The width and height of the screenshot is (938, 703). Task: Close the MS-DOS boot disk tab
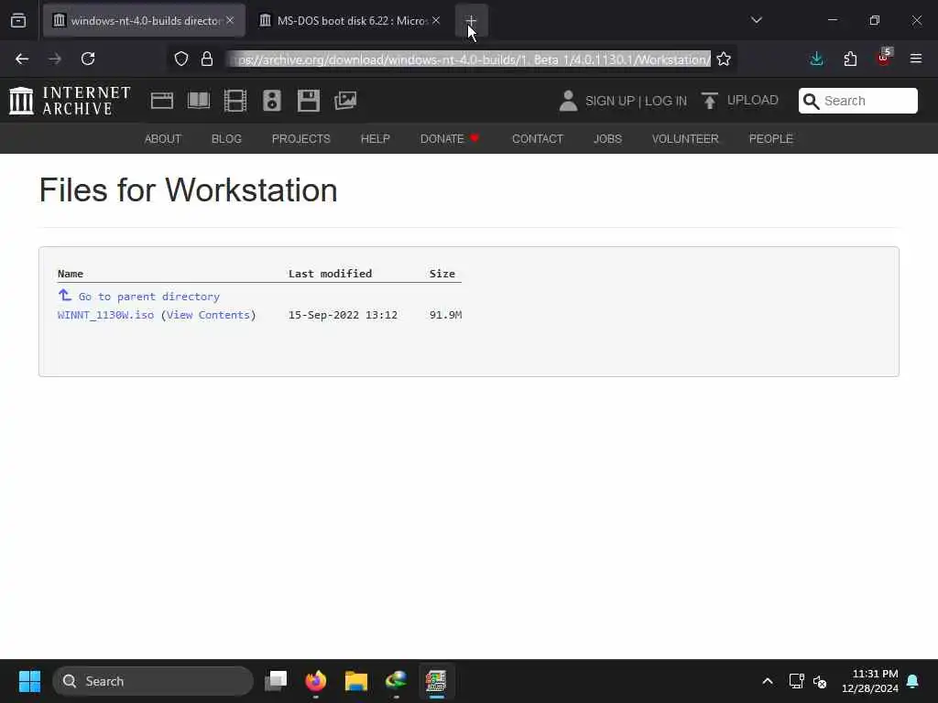436,20
